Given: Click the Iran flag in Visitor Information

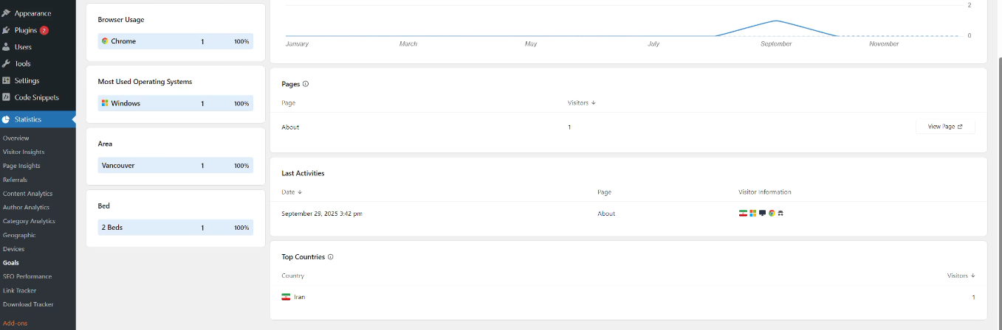Looking at the screenshot, I should coord(743,214).
